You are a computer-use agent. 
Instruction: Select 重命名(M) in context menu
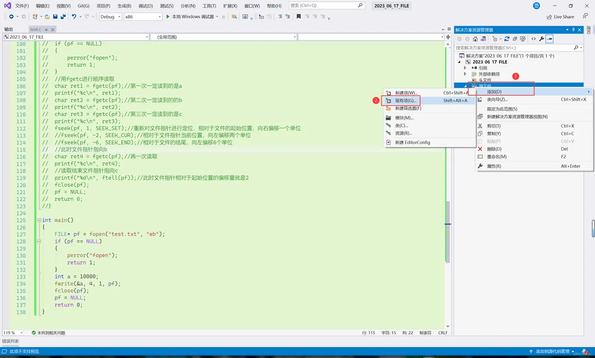(534, 156)
